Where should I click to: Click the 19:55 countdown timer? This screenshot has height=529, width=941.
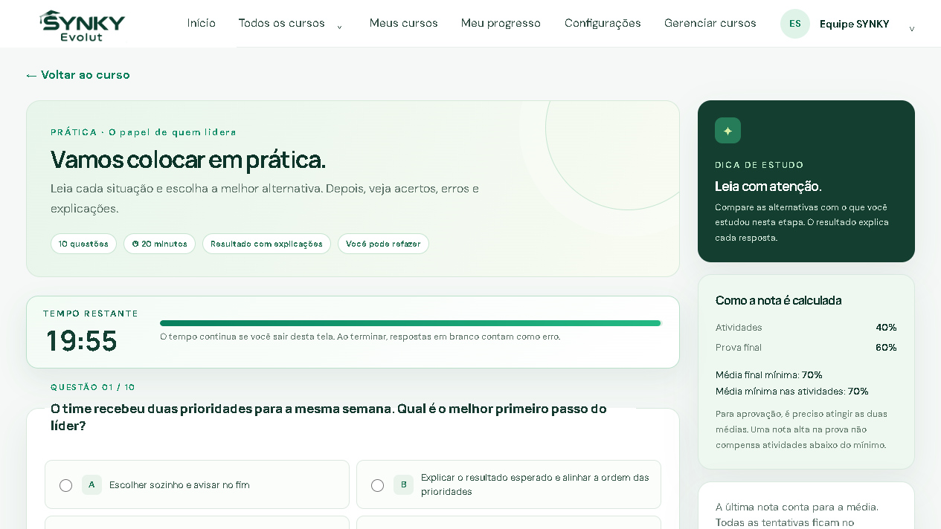click(x=82, y=341)
